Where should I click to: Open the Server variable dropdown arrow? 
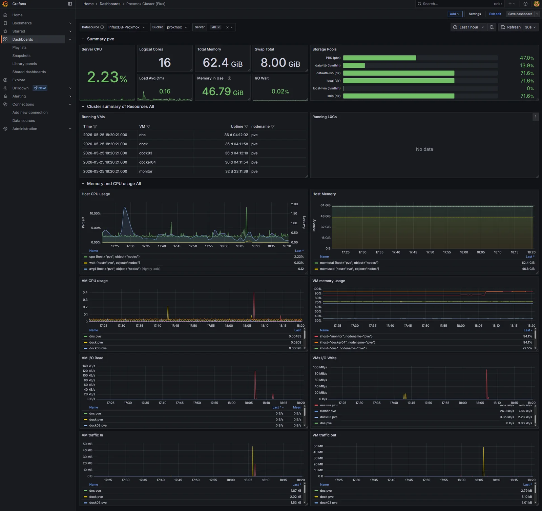coord(232,27)
